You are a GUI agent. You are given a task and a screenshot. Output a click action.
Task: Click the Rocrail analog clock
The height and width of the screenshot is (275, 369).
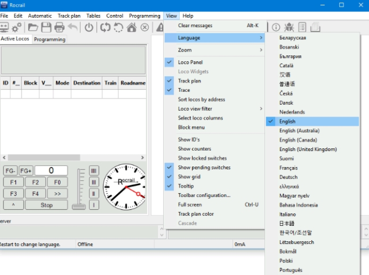[126, 186]
